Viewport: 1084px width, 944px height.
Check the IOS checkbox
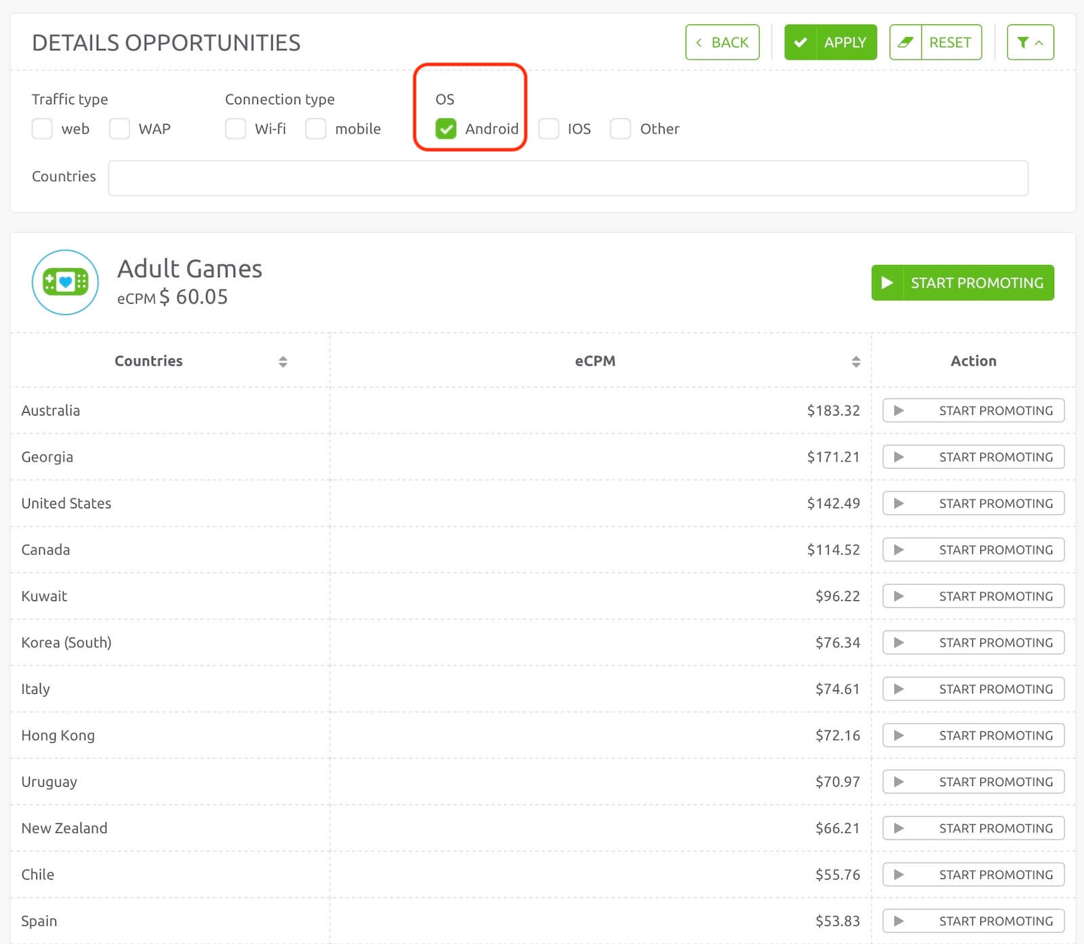(x=549, y=129)
